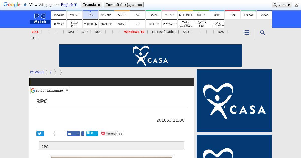
Task: Open the トラベル tab
Action: [x=249, y=15]
